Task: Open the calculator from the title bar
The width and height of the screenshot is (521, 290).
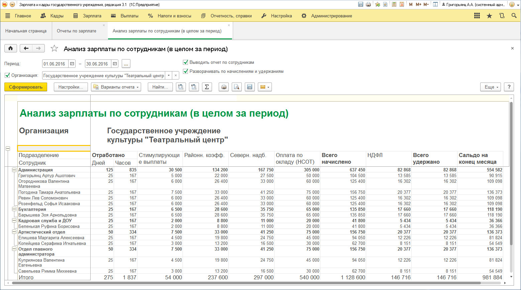Action: click(x=394, y=4)
